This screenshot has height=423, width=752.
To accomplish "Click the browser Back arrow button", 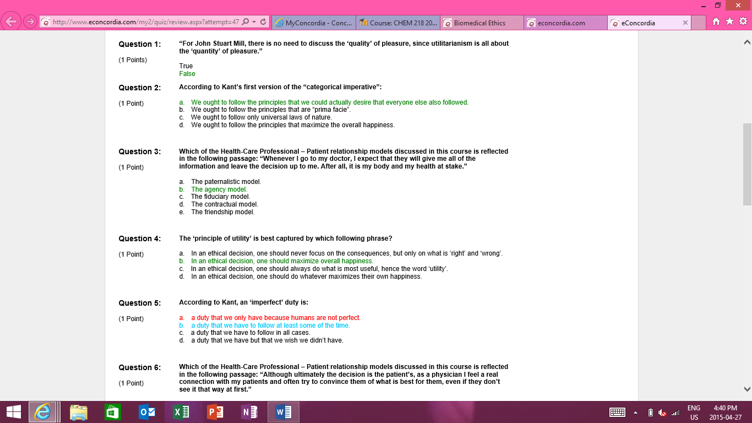I will tap(12, 22).
